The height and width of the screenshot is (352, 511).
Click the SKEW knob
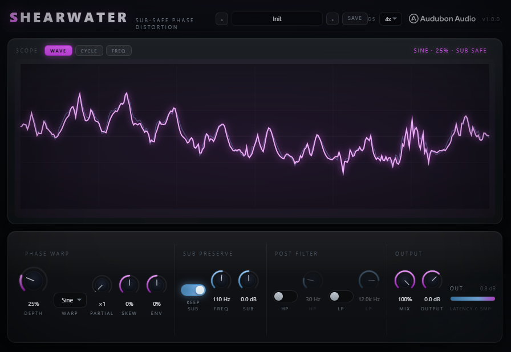[129, 285]
